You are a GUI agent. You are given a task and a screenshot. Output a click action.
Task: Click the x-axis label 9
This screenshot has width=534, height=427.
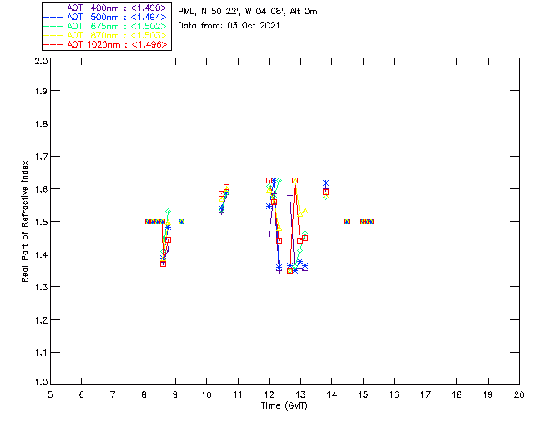tap(175, 394)
